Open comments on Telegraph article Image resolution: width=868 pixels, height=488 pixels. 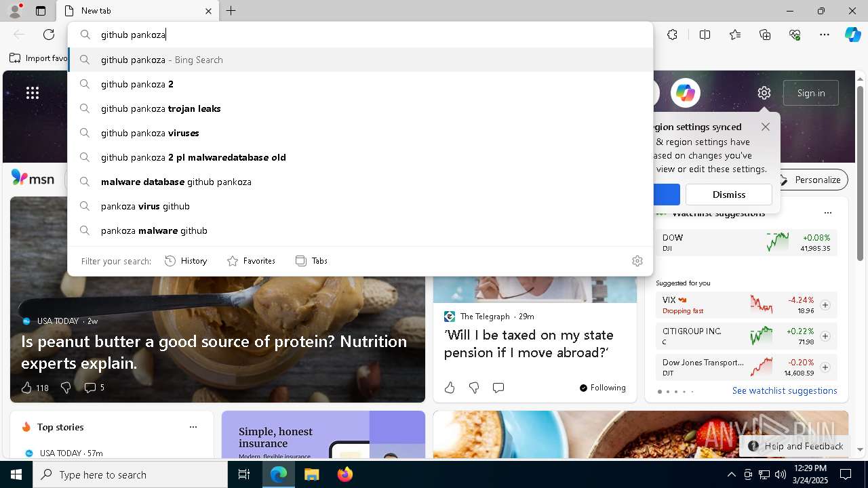tap(498, 388)
